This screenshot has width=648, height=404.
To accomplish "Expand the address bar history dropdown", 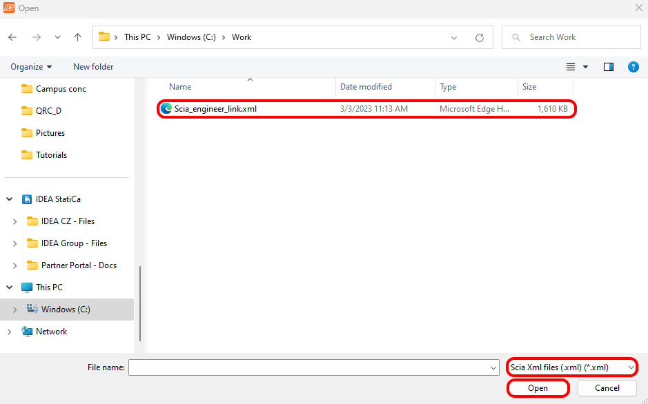I will [x=454, y=37].
